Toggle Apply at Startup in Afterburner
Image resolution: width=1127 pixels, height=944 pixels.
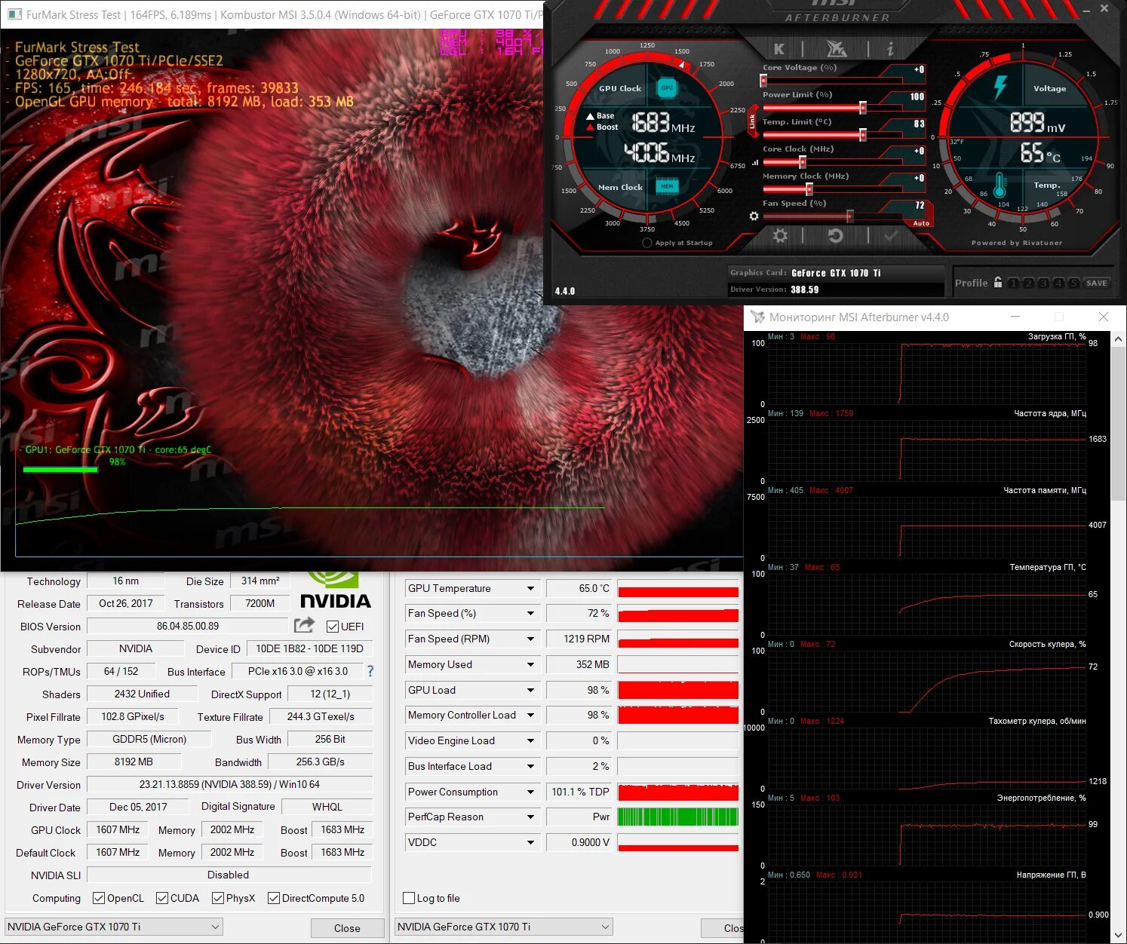[646, 243]
